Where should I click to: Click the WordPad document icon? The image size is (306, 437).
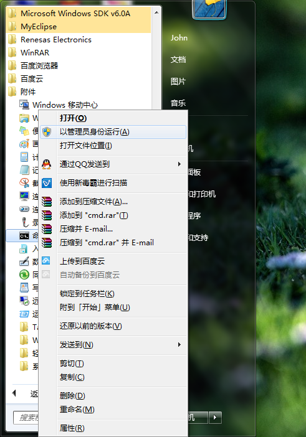pyautogui.click(x=24, y=288)
